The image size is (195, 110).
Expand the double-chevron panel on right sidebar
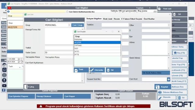(x=186, y=41)
